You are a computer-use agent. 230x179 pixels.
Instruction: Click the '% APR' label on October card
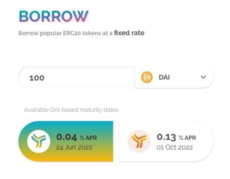point(187,138)
